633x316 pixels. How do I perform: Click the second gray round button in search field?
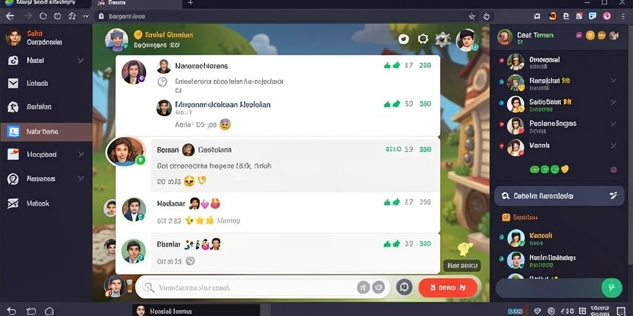point(378,288)
